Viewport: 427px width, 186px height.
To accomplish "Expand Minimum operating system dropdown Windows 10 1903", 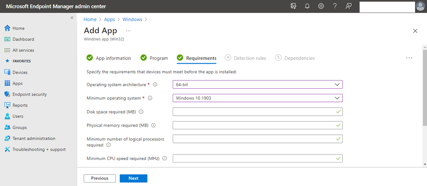I will pyautogui.click(x=258, y=98).
